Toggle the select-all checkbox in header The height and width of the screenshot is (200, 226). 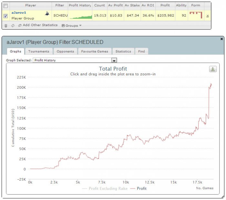(5, 6)
